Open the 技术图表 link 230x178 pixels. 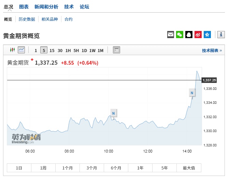pyautogui.click(x=212, y=50)
